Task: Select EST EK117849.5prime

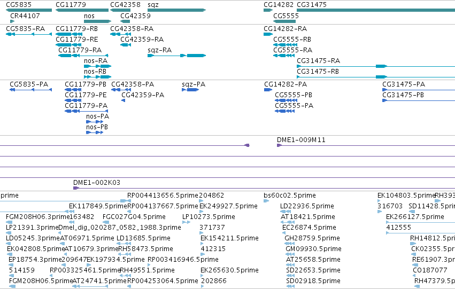Action: 98,206
